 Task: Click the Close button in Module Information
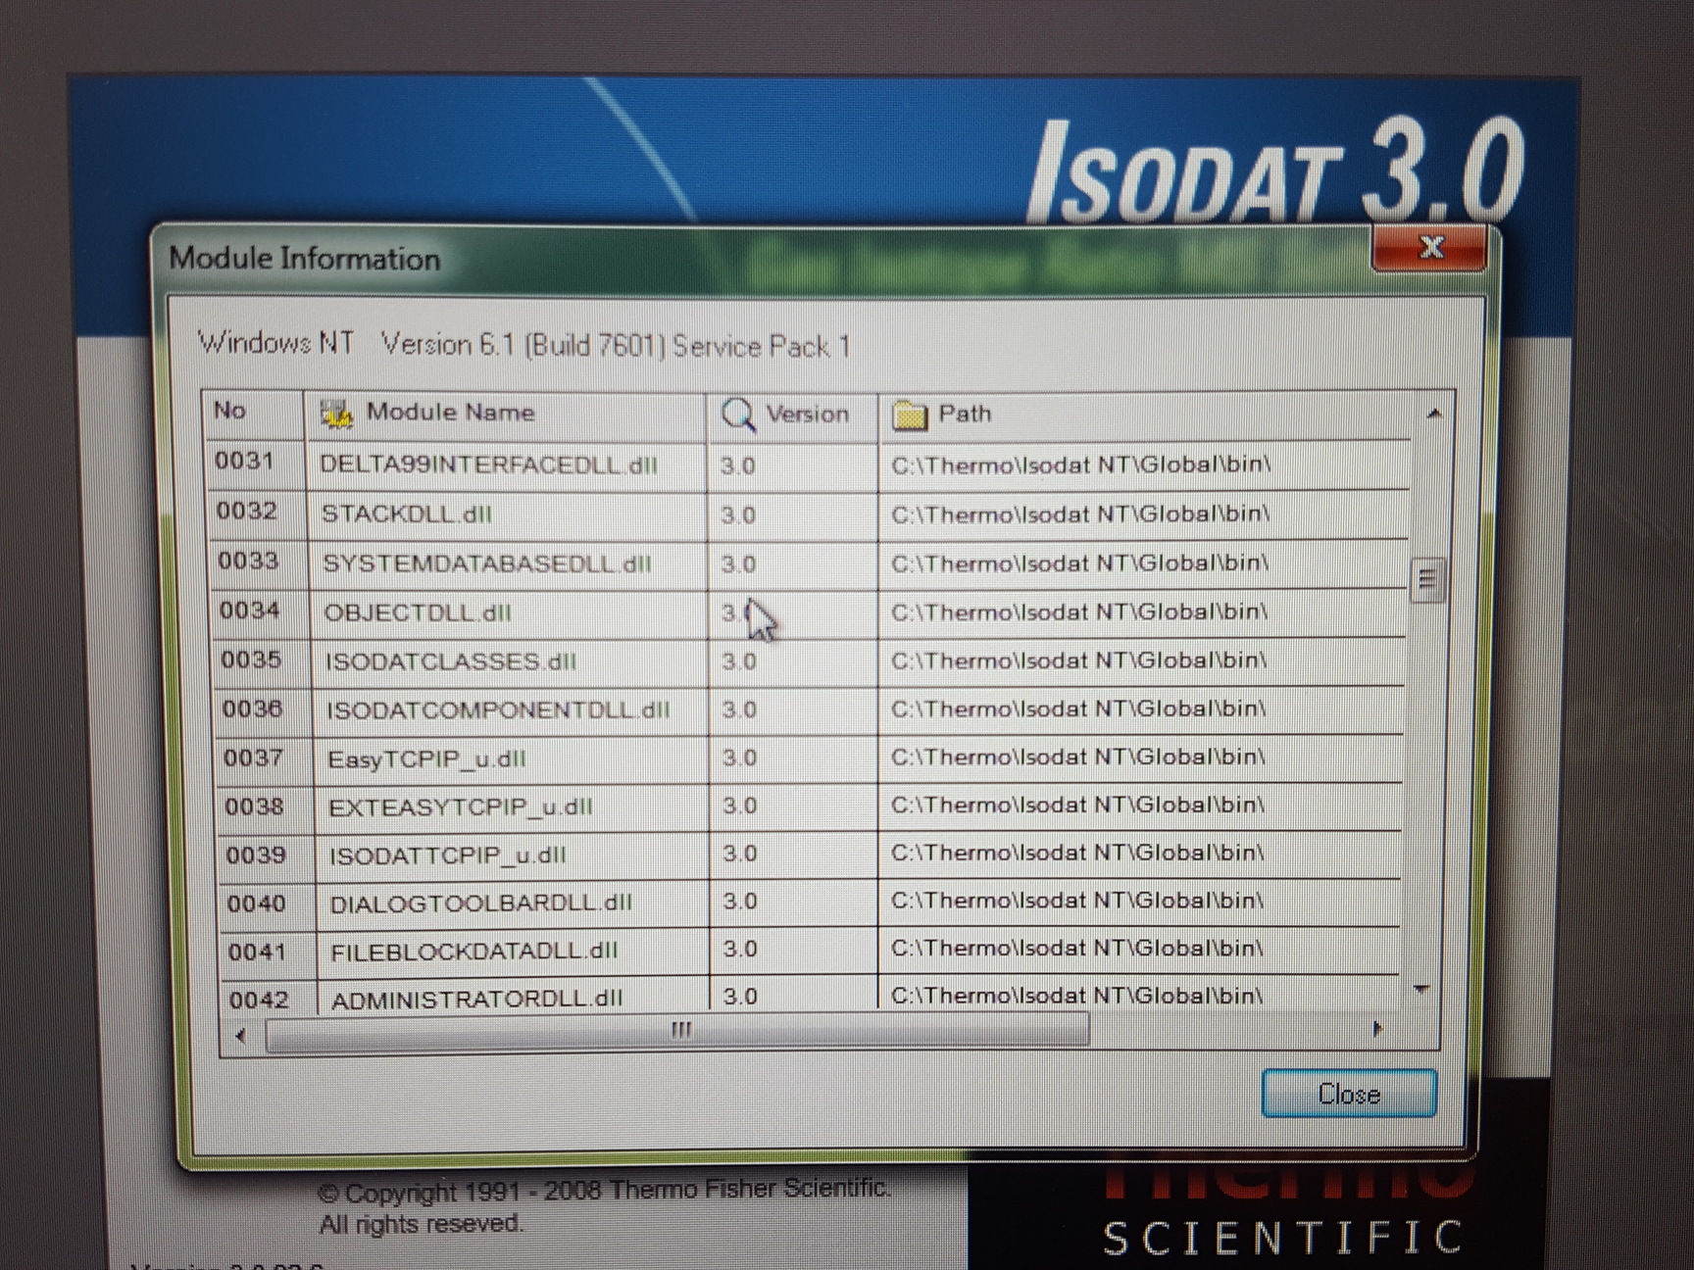[x=1349, y=1094]
